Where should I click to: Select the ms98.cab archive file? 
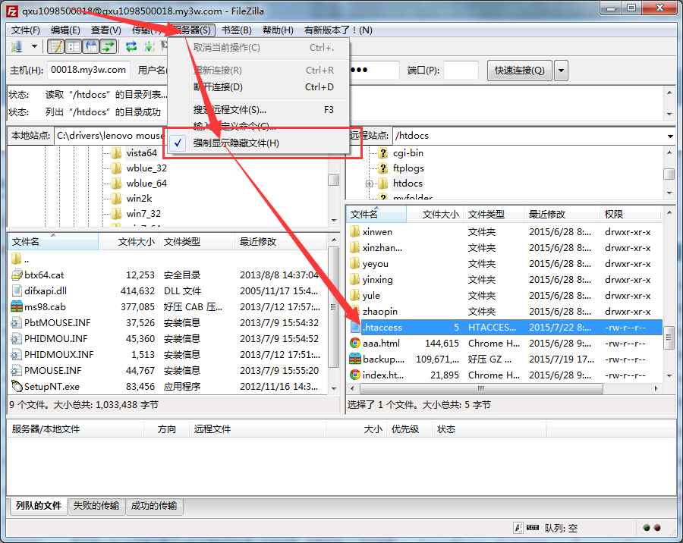tap(46, 307)
